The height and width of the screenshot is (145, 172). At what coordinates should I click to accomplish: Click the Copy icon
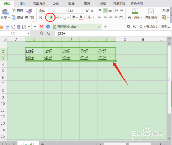pyautogui.click(x=14, y=18)
